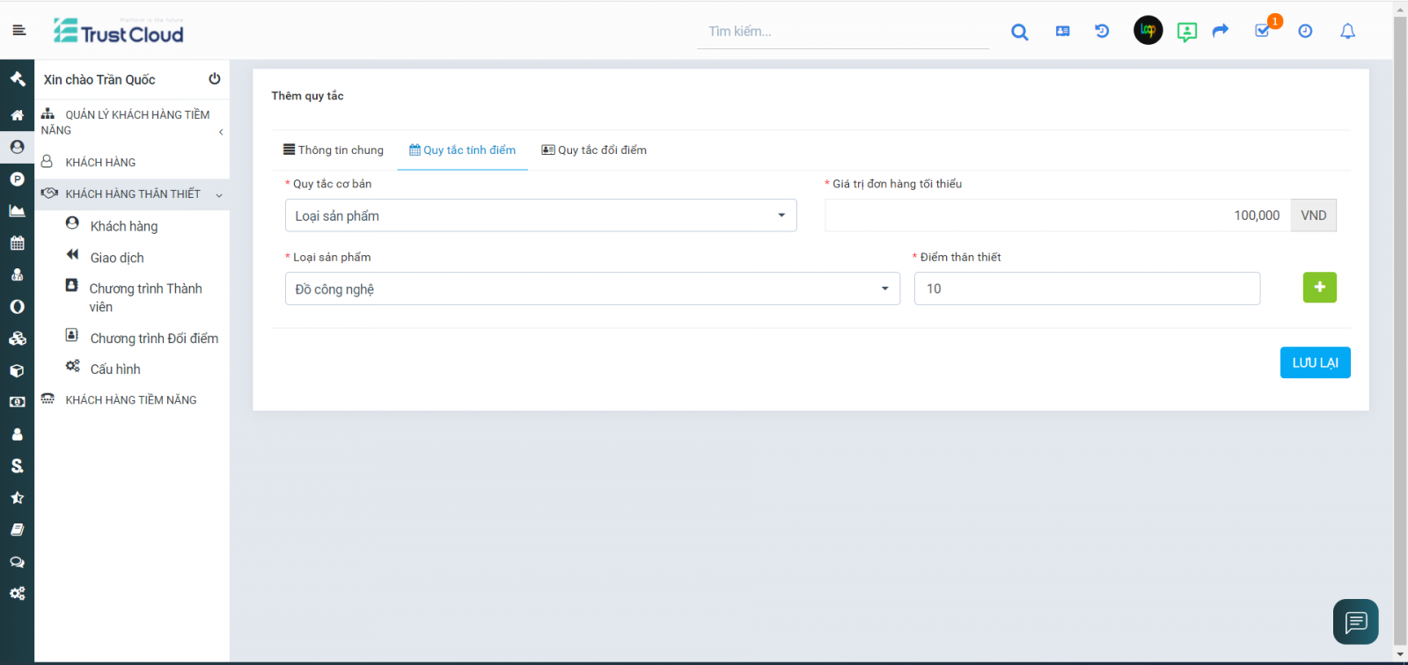Viewport: 1408px width, 665px height.
Task: Click the green add row button
Action: pos(1319,288)
